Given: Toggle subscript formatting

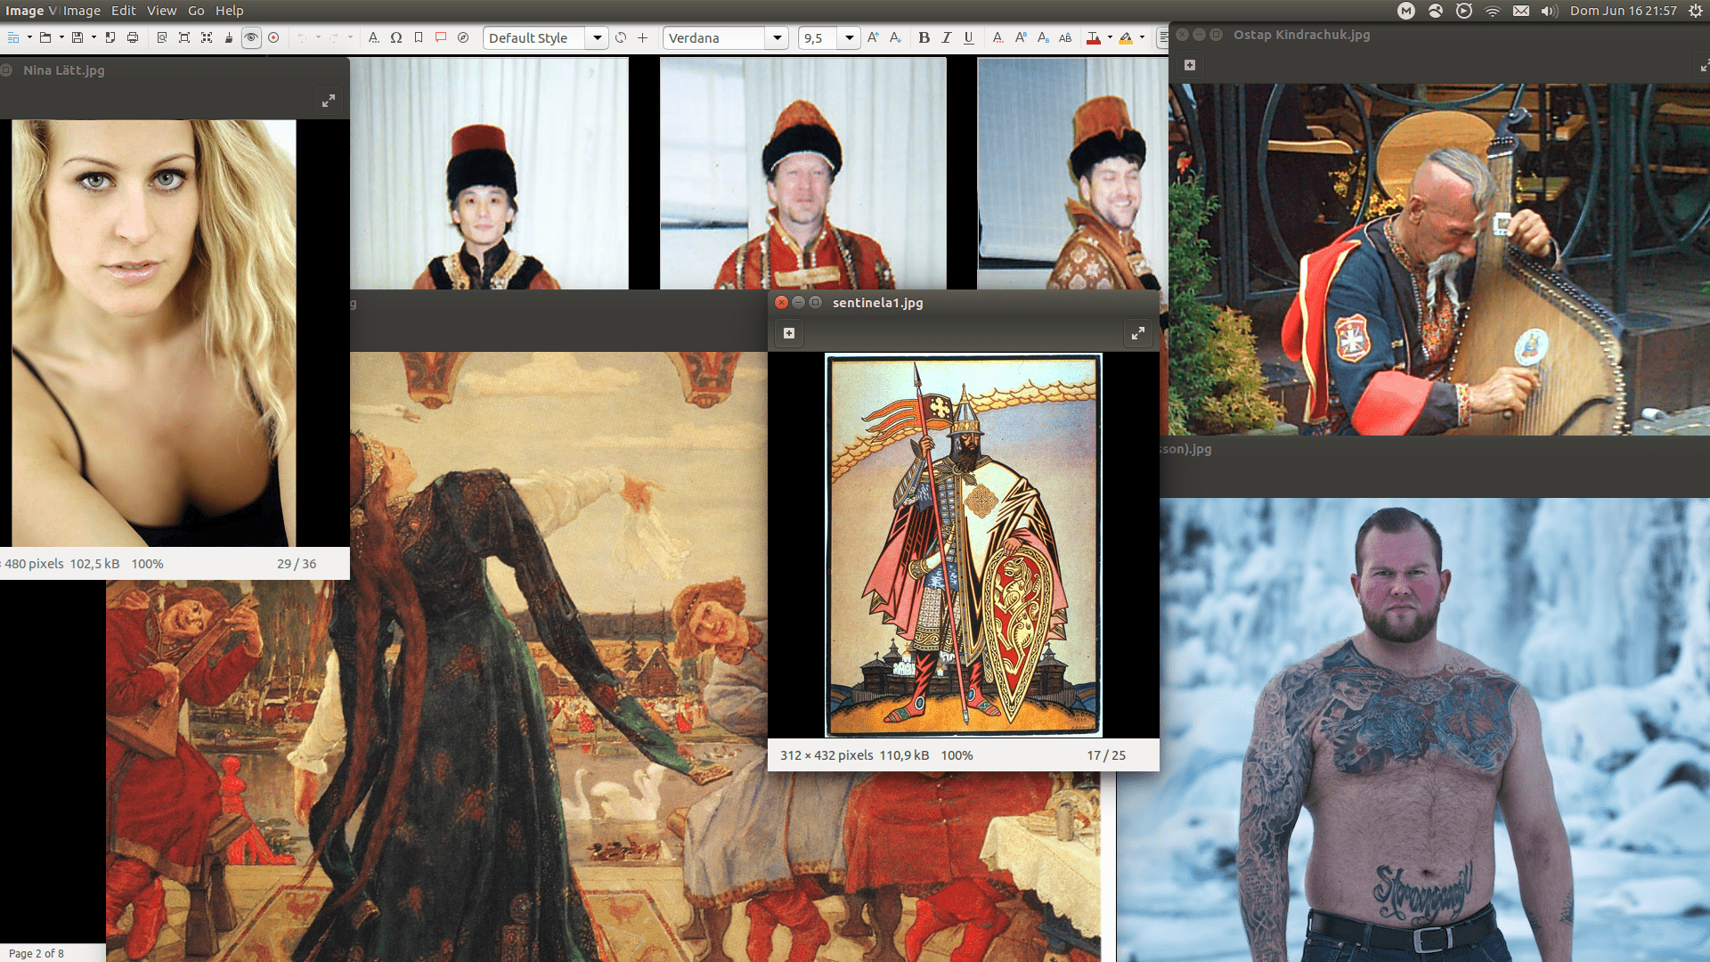Looking at the screenshot, I should click(x=1043, y=38).
